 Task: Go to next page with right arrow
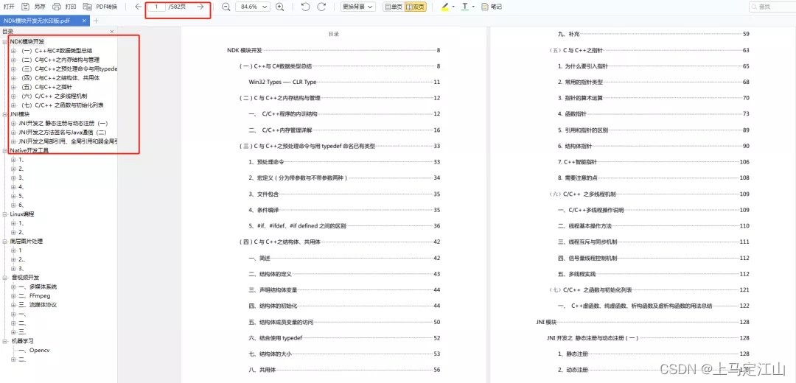coord(200,7)
